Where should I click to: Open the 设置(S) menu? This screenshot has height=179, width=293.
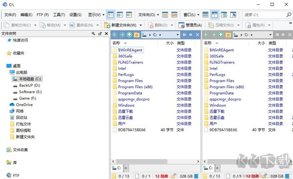(x=75, y=15)
